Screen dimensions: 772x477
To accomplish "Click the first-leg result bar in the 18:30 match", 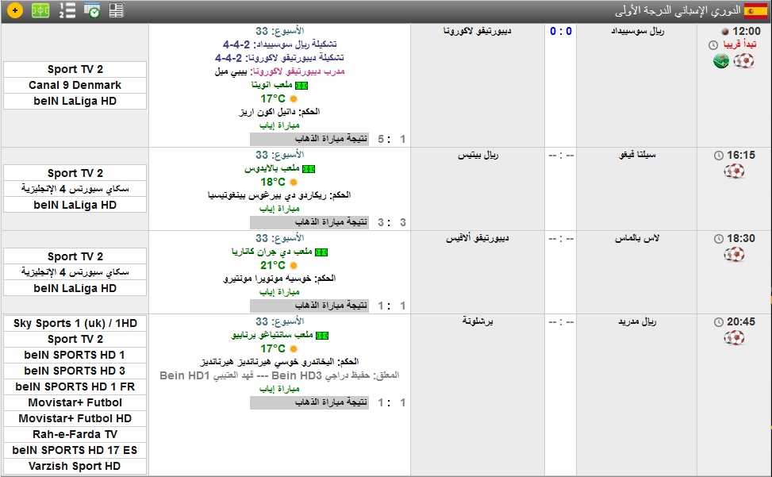I will [x=309, y=306].
